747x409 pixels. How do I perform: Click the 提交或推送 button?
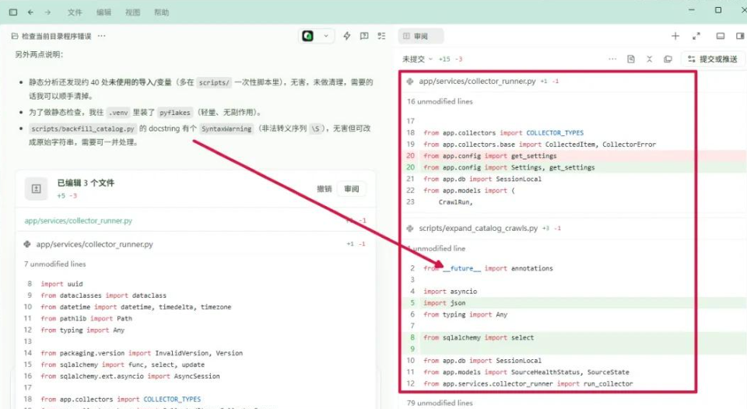point(714,59)
